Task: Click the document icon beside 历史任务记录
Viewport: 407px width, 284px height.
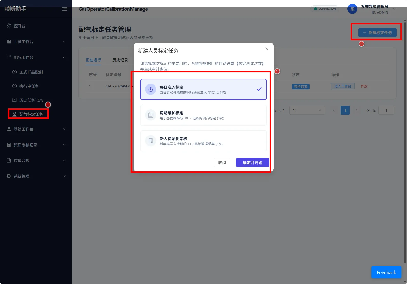Action: click(15, 100)
